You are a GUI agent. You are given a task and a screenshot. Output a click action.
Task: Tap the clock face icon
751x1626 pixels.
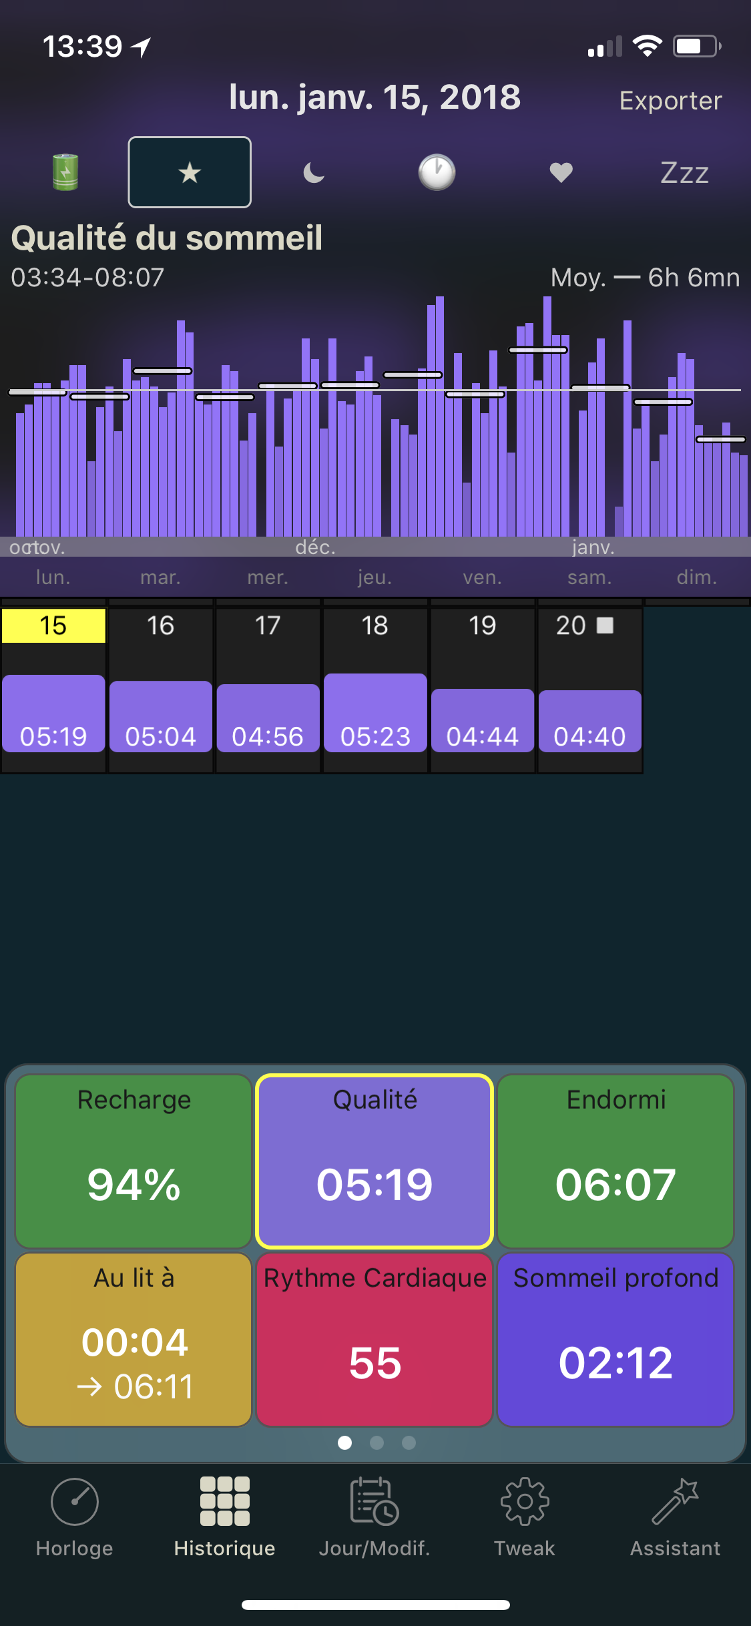(437, 172)
